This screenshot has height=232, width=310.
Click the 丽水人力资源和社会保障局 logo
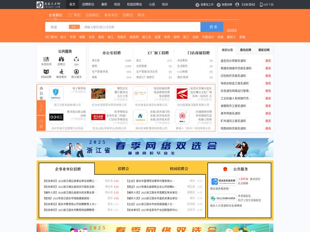tap(223, 198)
